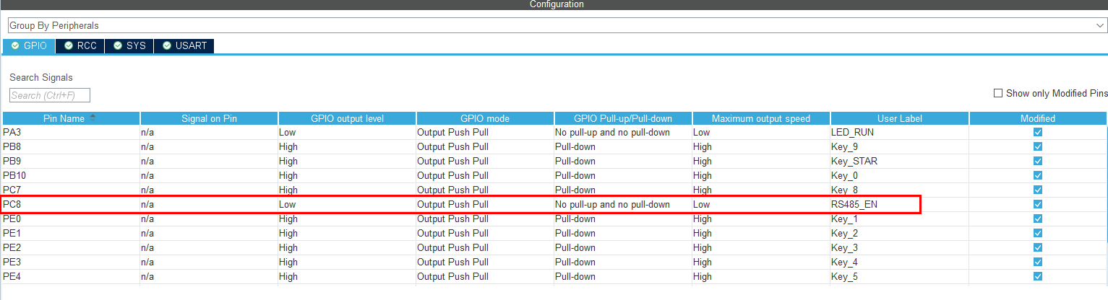Toggle Modified checkbox for PB8 row

click(x=1038, y=147)
